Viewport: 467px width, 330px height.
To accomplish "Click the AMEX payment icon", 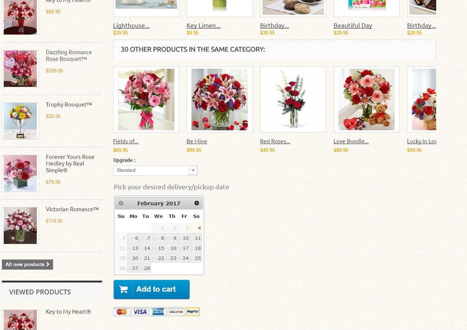I will click(158, 312).
